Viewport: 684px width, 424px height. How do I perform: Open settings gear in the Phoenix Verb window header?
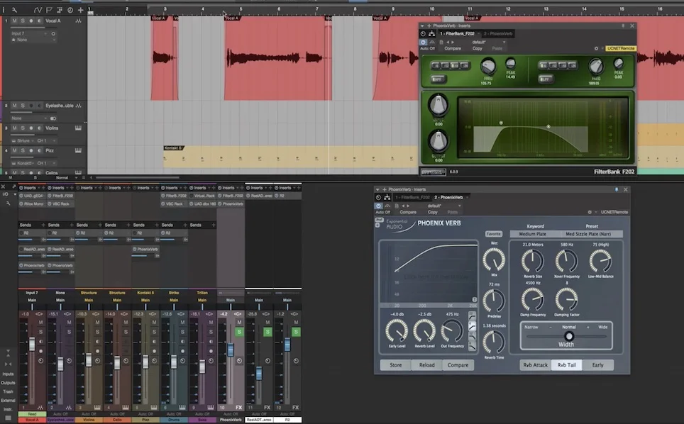point(590,212)
